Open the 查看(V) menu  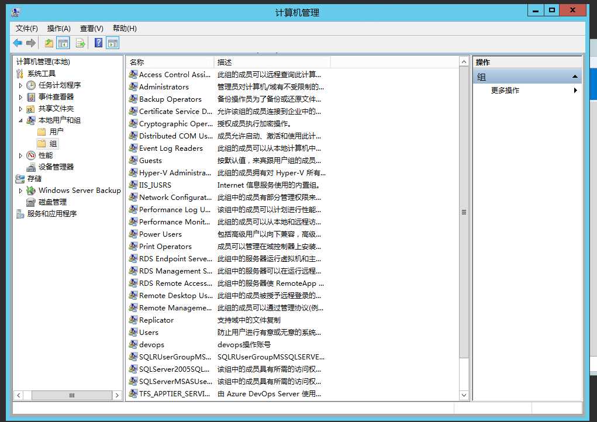[92, 29]
